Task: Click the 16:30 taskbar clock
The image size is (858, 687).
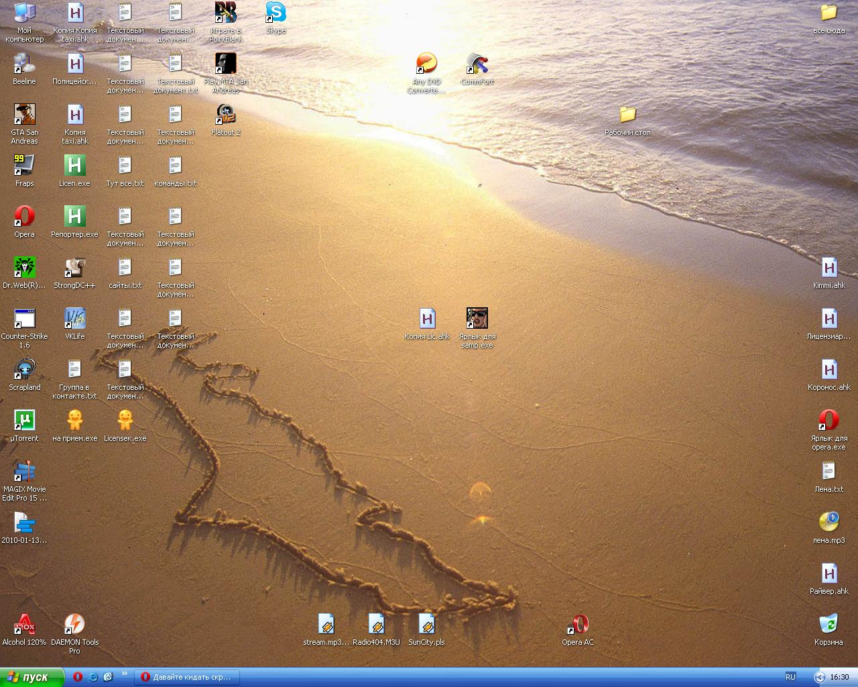Action: pyautogui.click(x=839, y=677)
